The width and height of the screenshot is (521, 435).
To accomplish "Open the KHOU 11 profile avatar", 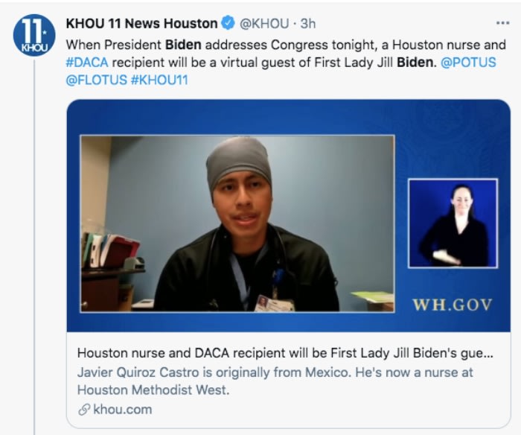I will [x=34, y=35].
